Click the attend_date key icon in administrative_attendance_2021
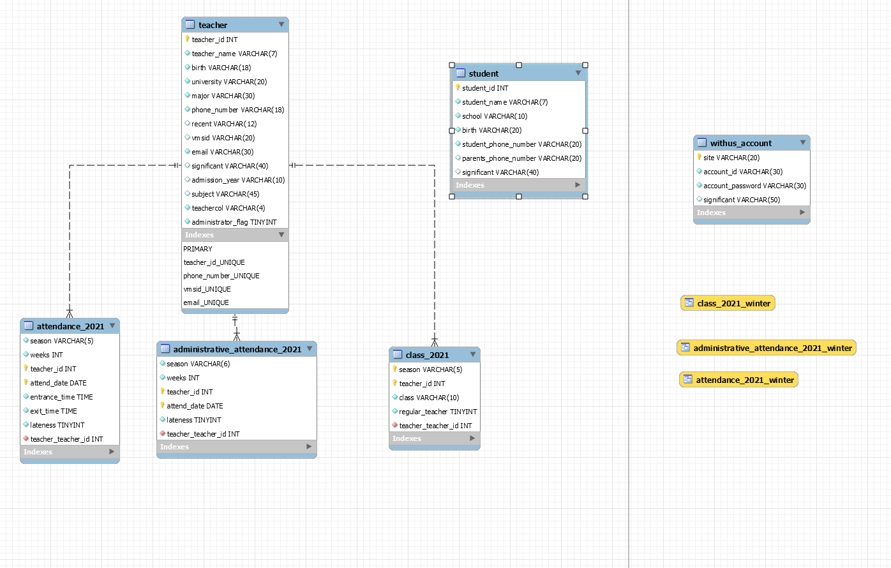This screenshot has height=568, width=891. [163, 406]
